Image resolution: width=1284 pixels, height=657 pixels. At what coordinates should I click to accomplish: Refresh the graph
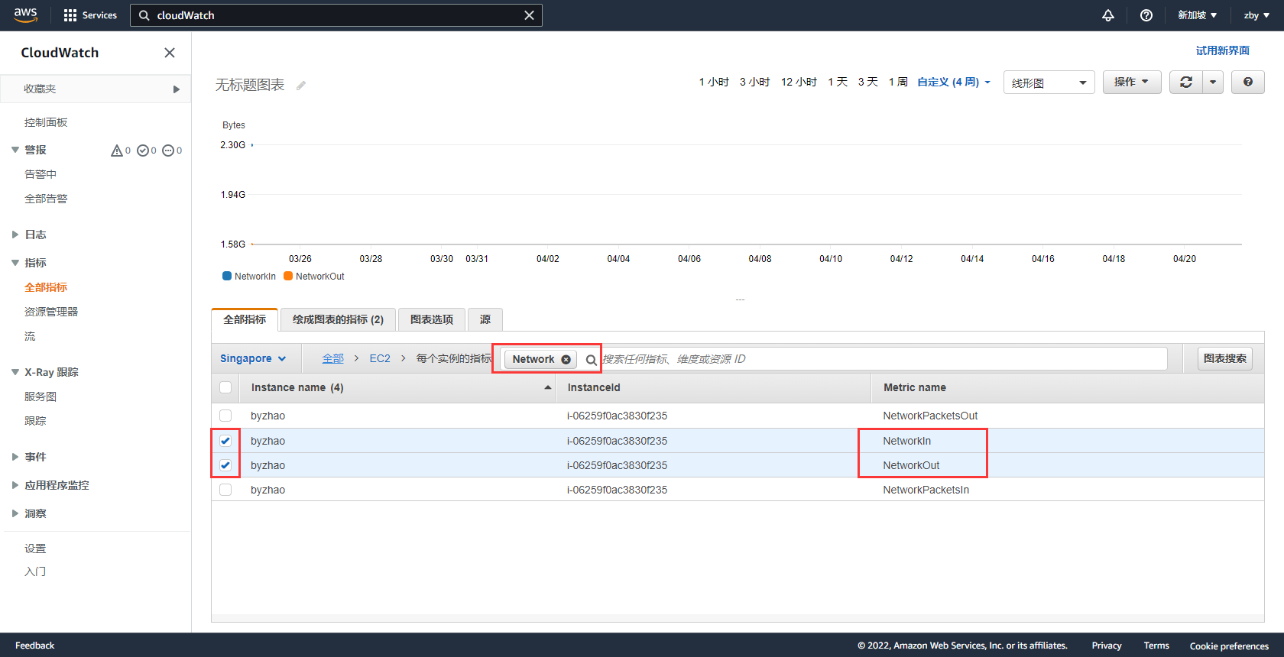pyautogui.click(x=1186, y=82)
